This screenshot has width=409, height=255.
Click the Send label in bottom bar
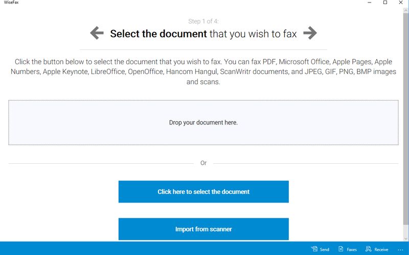325,249
